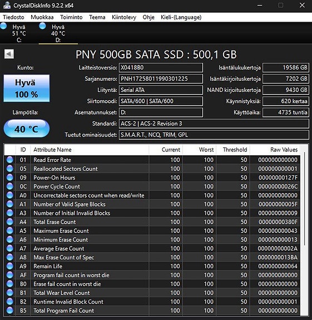Click the Asematunnukset D: field
This screenshot has width=312, height=320.
click(x=161, y=112)
